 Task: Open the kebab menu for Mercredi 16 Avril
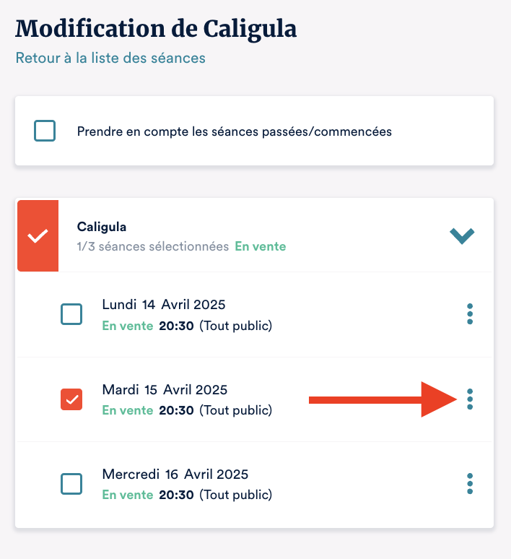(x=470, y=483)
